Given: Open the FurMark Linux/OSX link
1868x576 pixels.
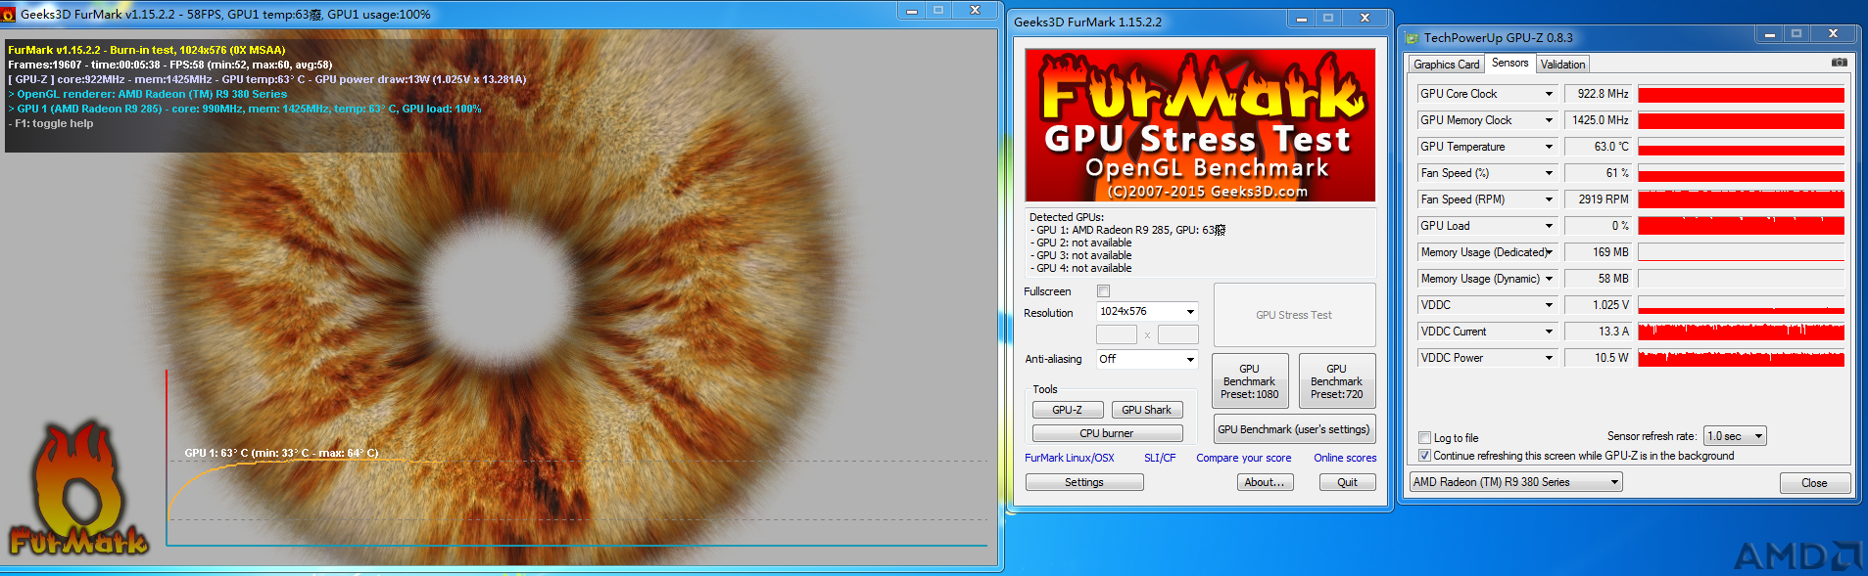Looking at the screenshot, I should point(1070,458).
